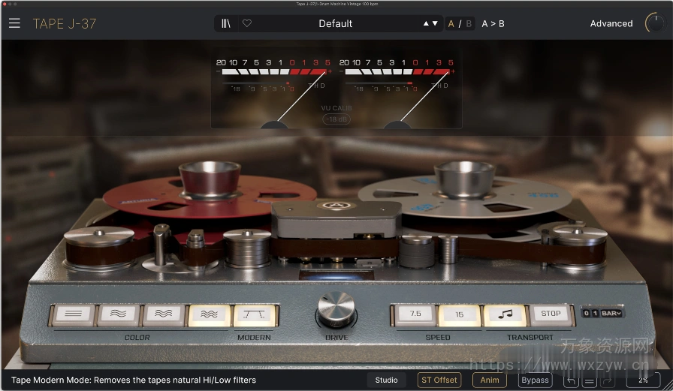Click the second counter digit 1

click(596, 313)
